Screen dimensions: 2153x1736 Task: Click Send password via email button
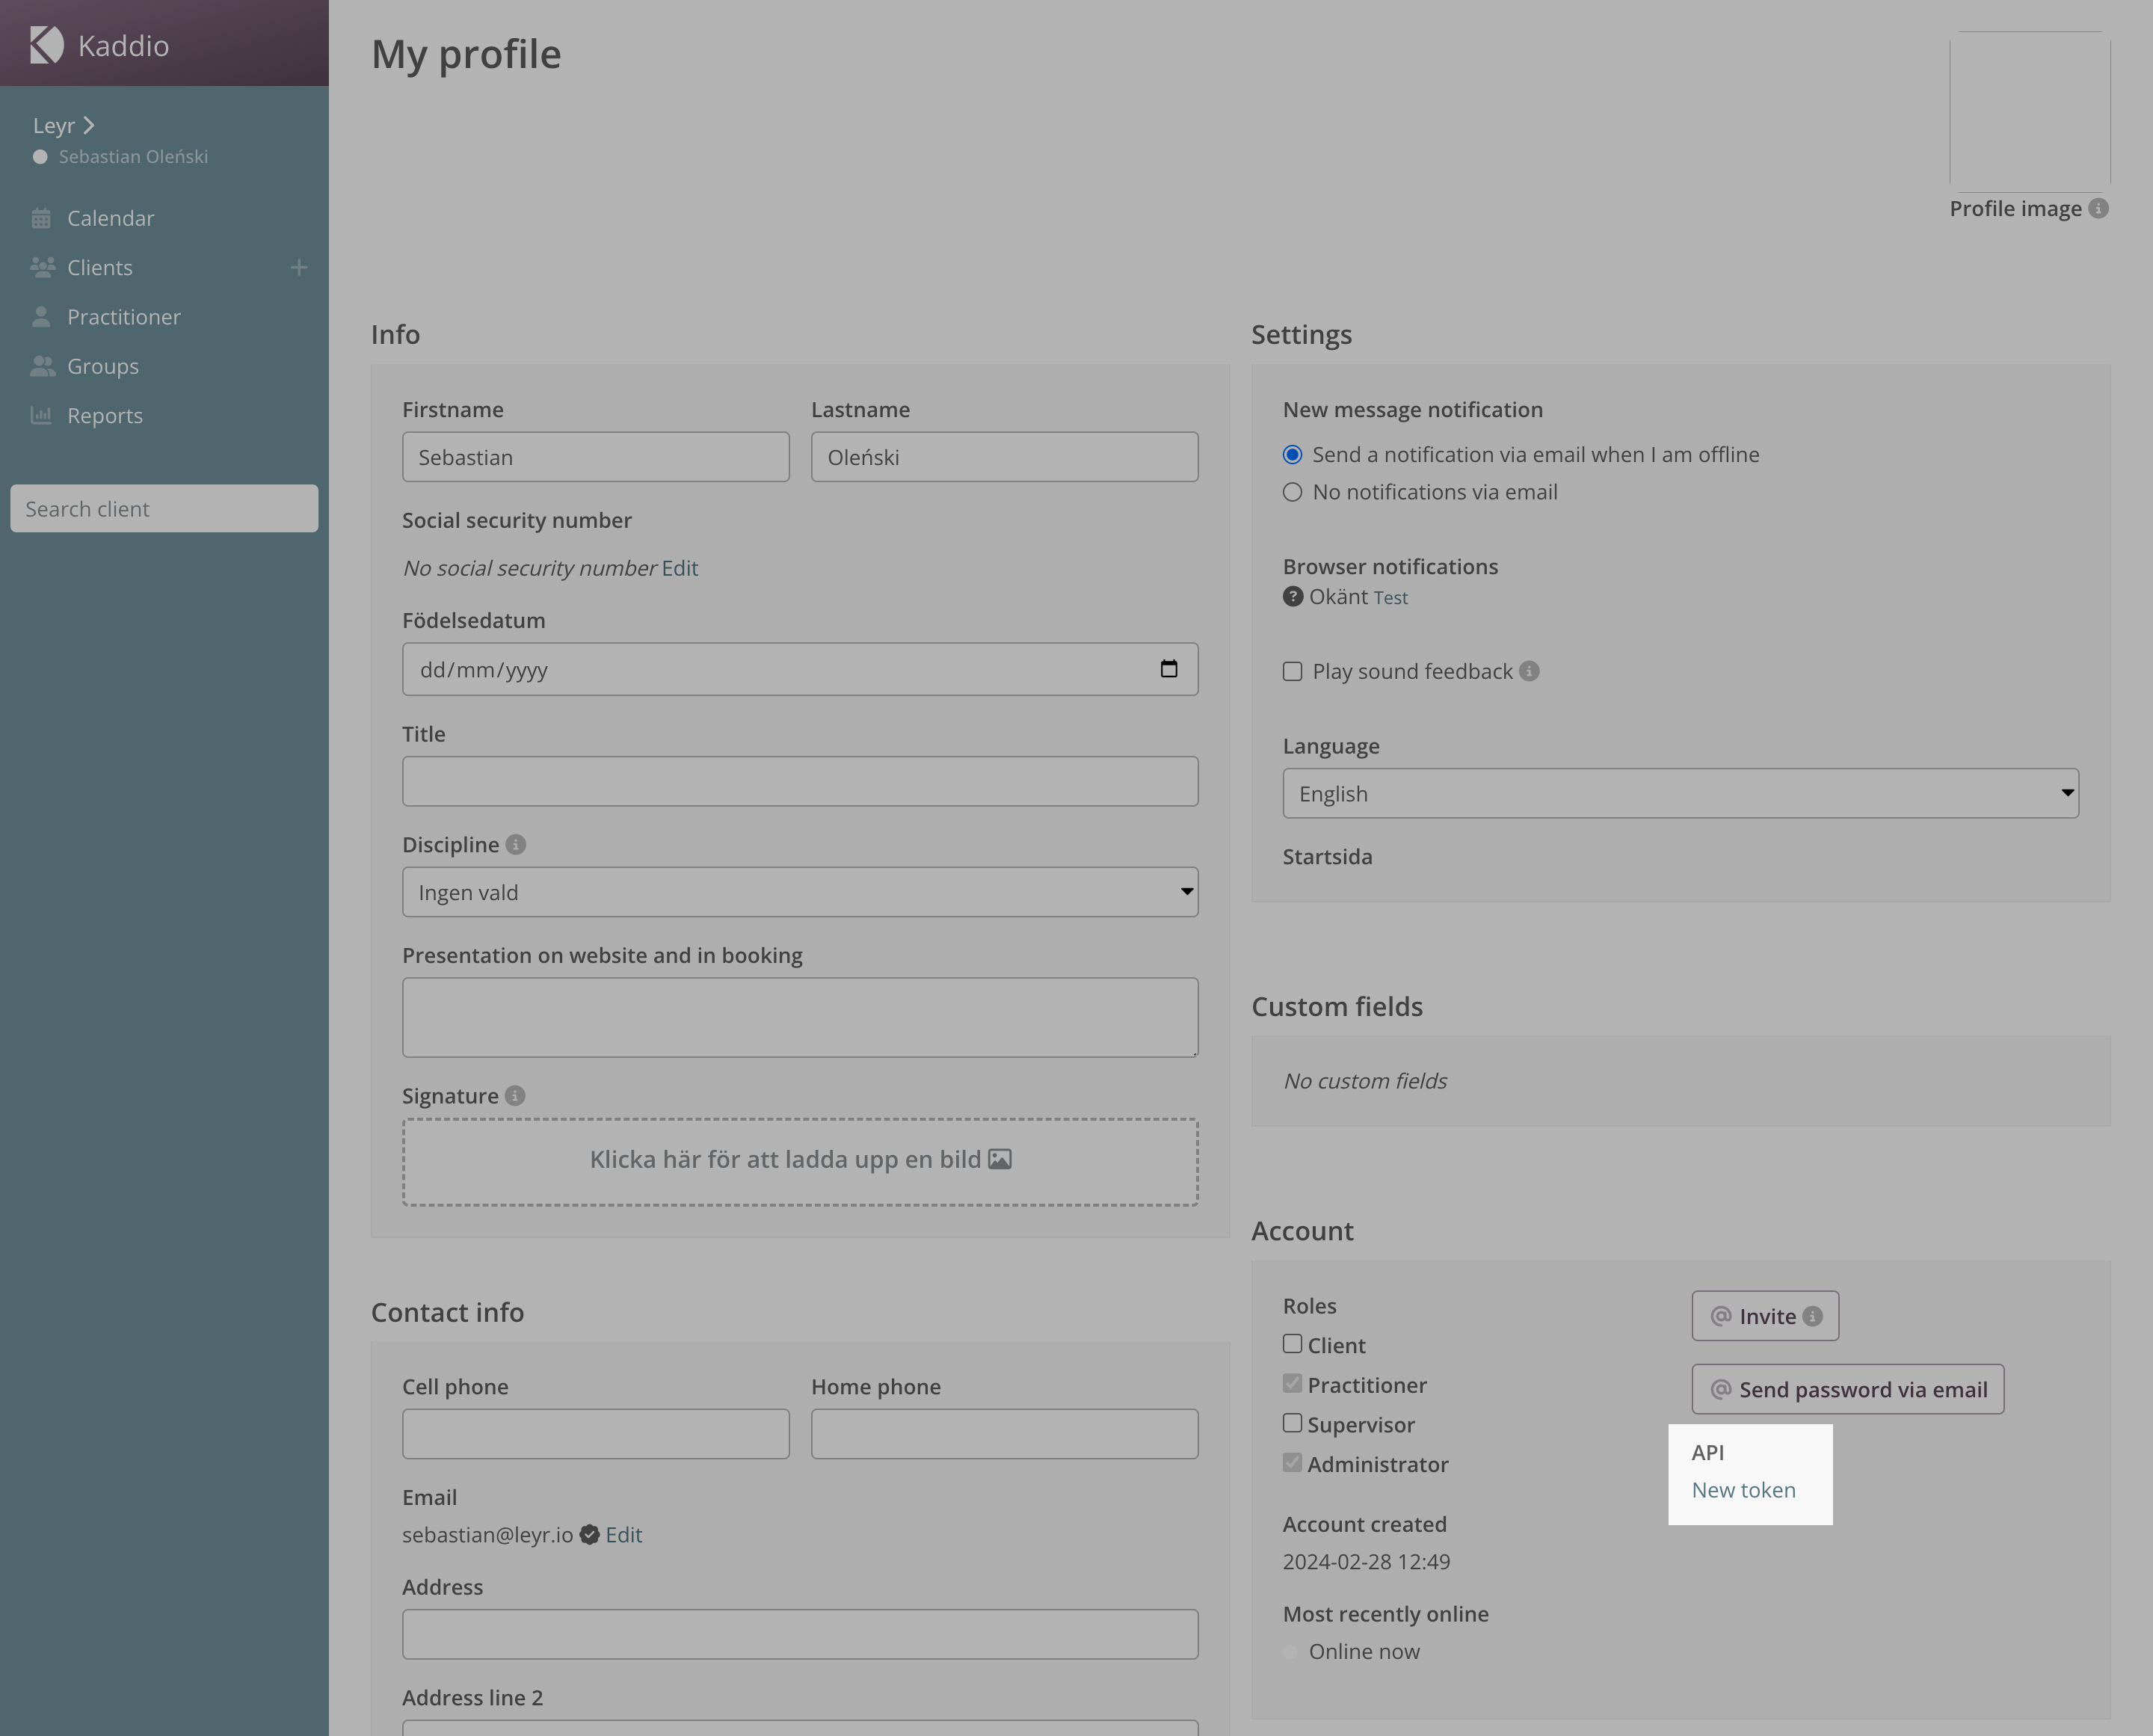[x=1848, y=1389]
